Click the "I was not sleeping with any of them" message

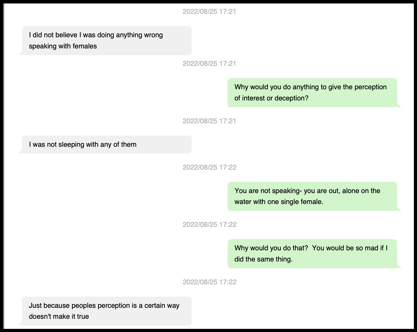point(107,144)
